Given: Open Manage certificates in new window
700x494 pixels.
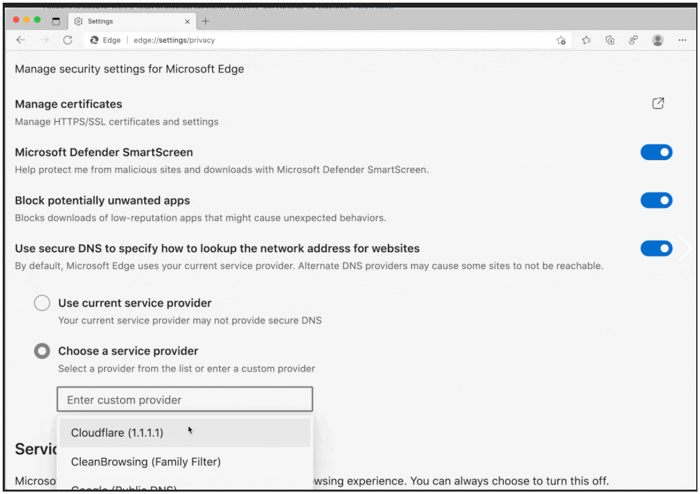Looking at the screenshot, I should point(659,103).
